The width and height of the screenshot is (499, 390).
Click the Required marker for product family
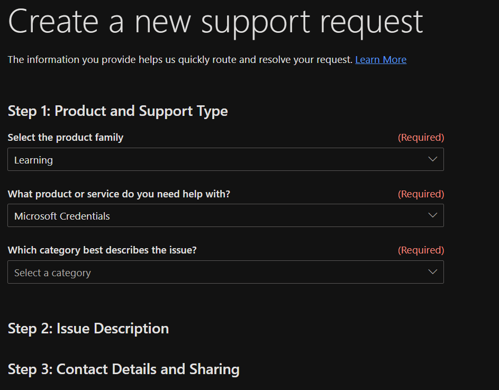pyautogui.click(x=421, y=138)
